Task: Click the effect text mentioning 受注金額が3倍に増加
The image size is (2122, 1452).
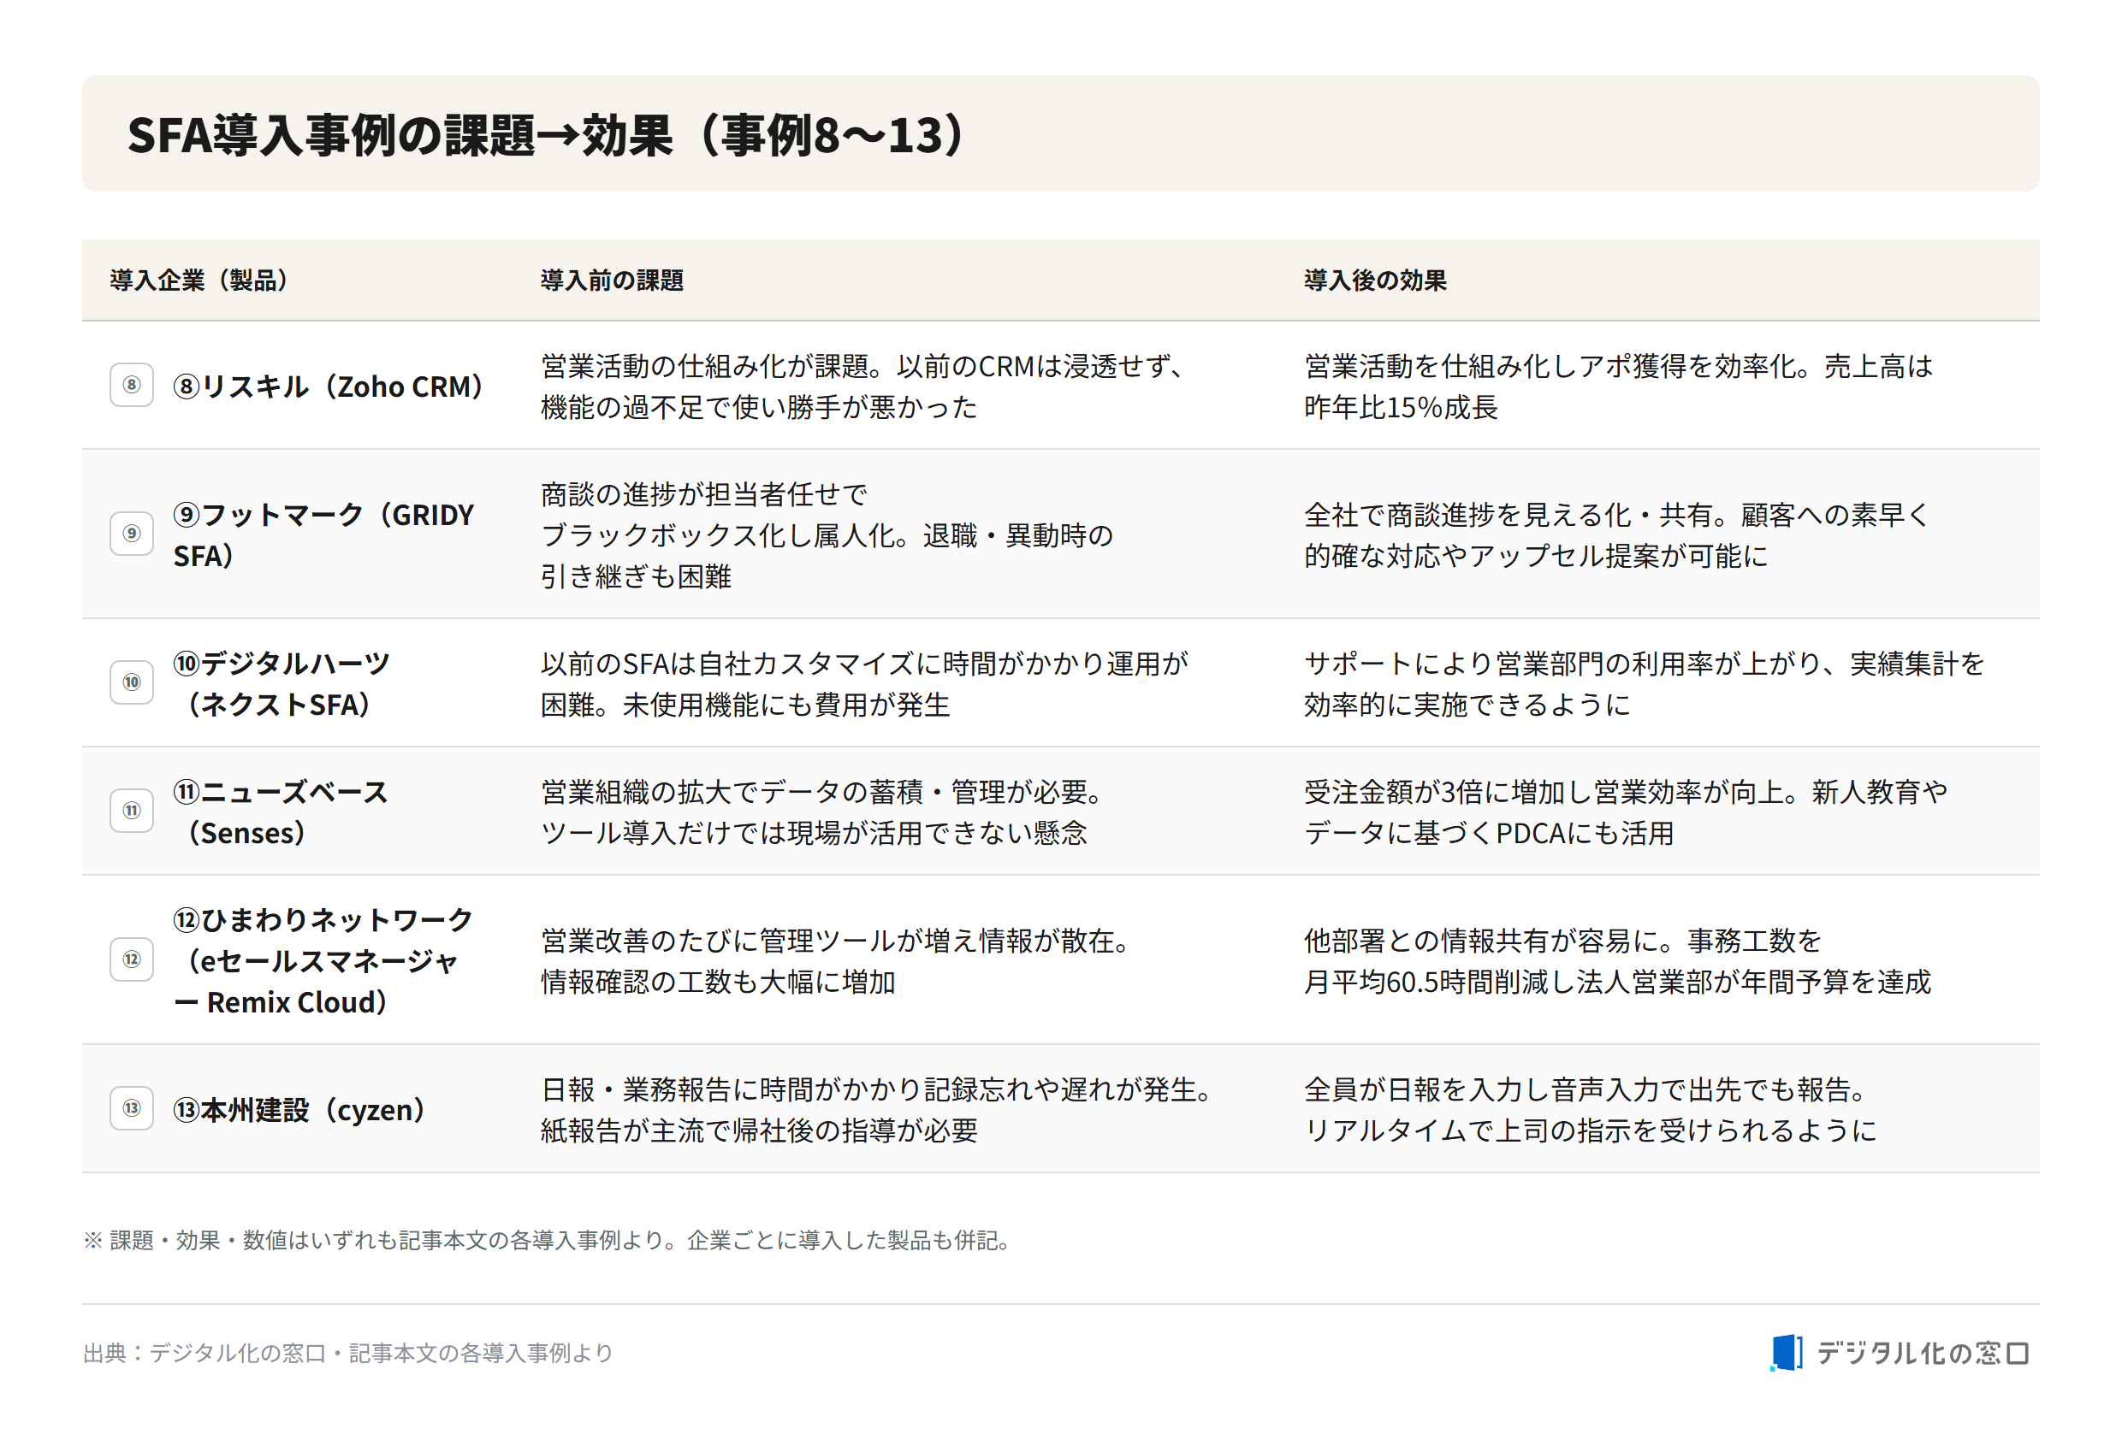Action: click(x=1625, y=812)
